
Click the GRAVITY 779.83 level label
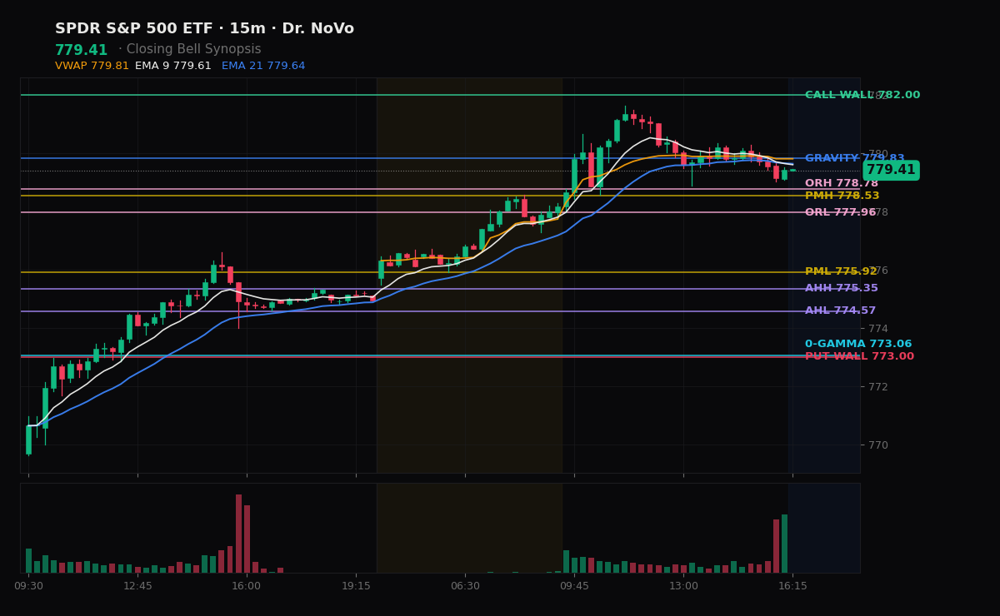[855, 158]
